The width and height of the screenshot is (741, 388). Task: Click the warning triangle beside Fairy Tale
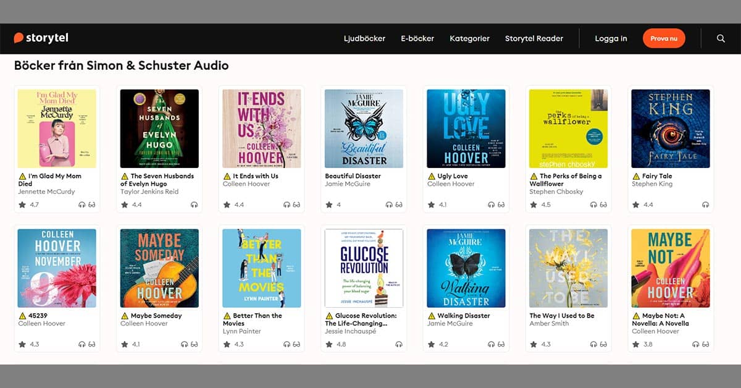coord(636,176)
